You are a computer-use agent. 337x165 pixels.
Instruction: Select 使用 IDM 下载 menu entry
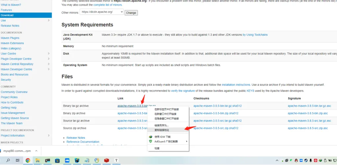[163, 137]
